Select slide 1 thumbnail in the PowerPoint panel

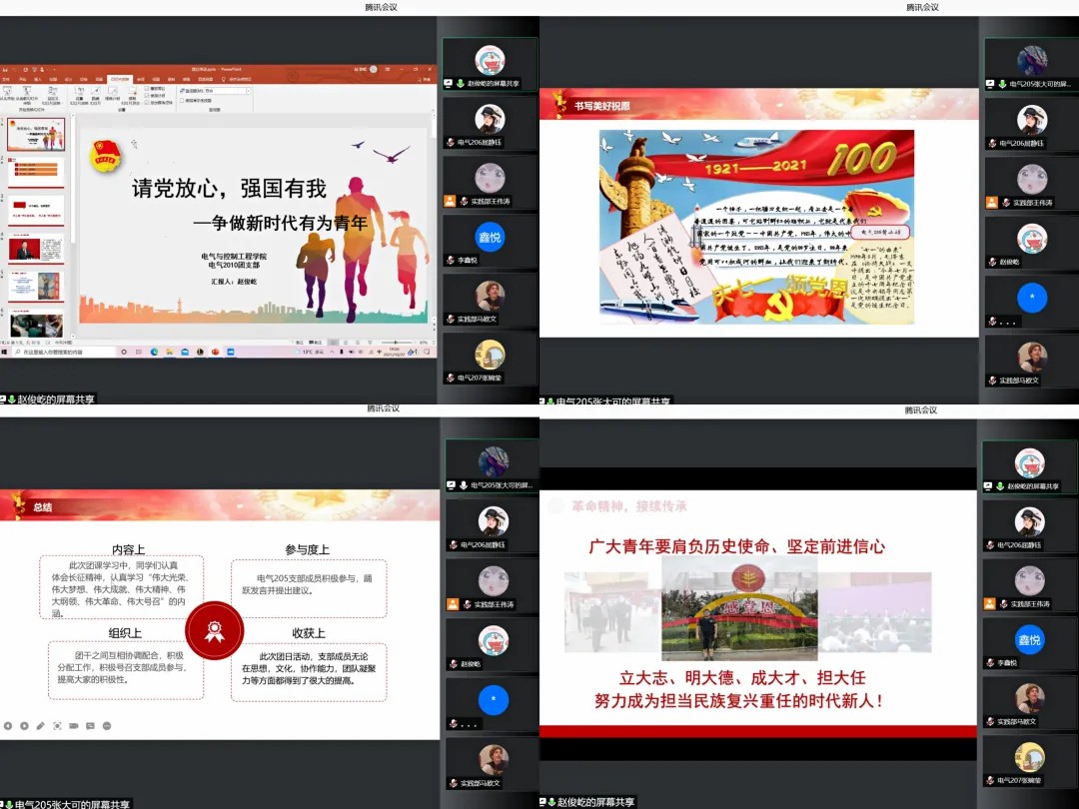[x=36, y=134]
